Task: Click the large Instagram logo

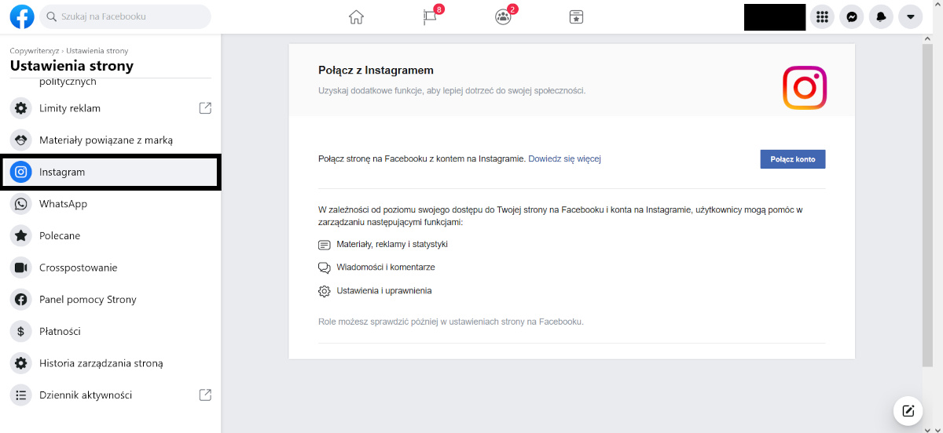Action: coord(805,88)
